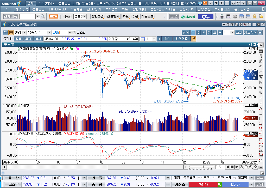Open the favorites star icon
Screen dimensions: 266x188
pyautogui.click(x=261, y=16)
